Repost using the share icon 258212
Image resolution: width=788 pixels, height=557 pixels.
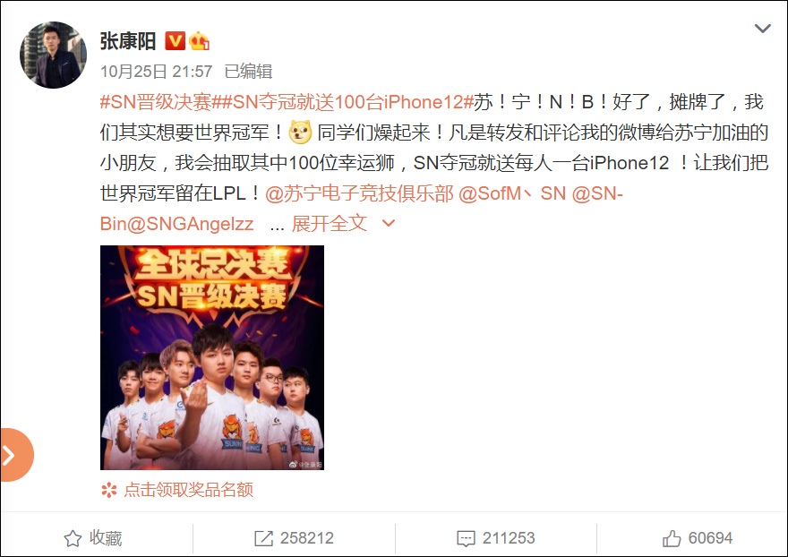click(x=294, y=538)
